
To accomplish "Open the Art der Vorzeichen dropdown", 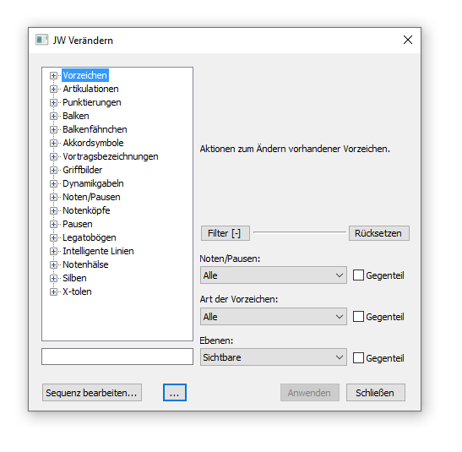I will pos(274,317).
